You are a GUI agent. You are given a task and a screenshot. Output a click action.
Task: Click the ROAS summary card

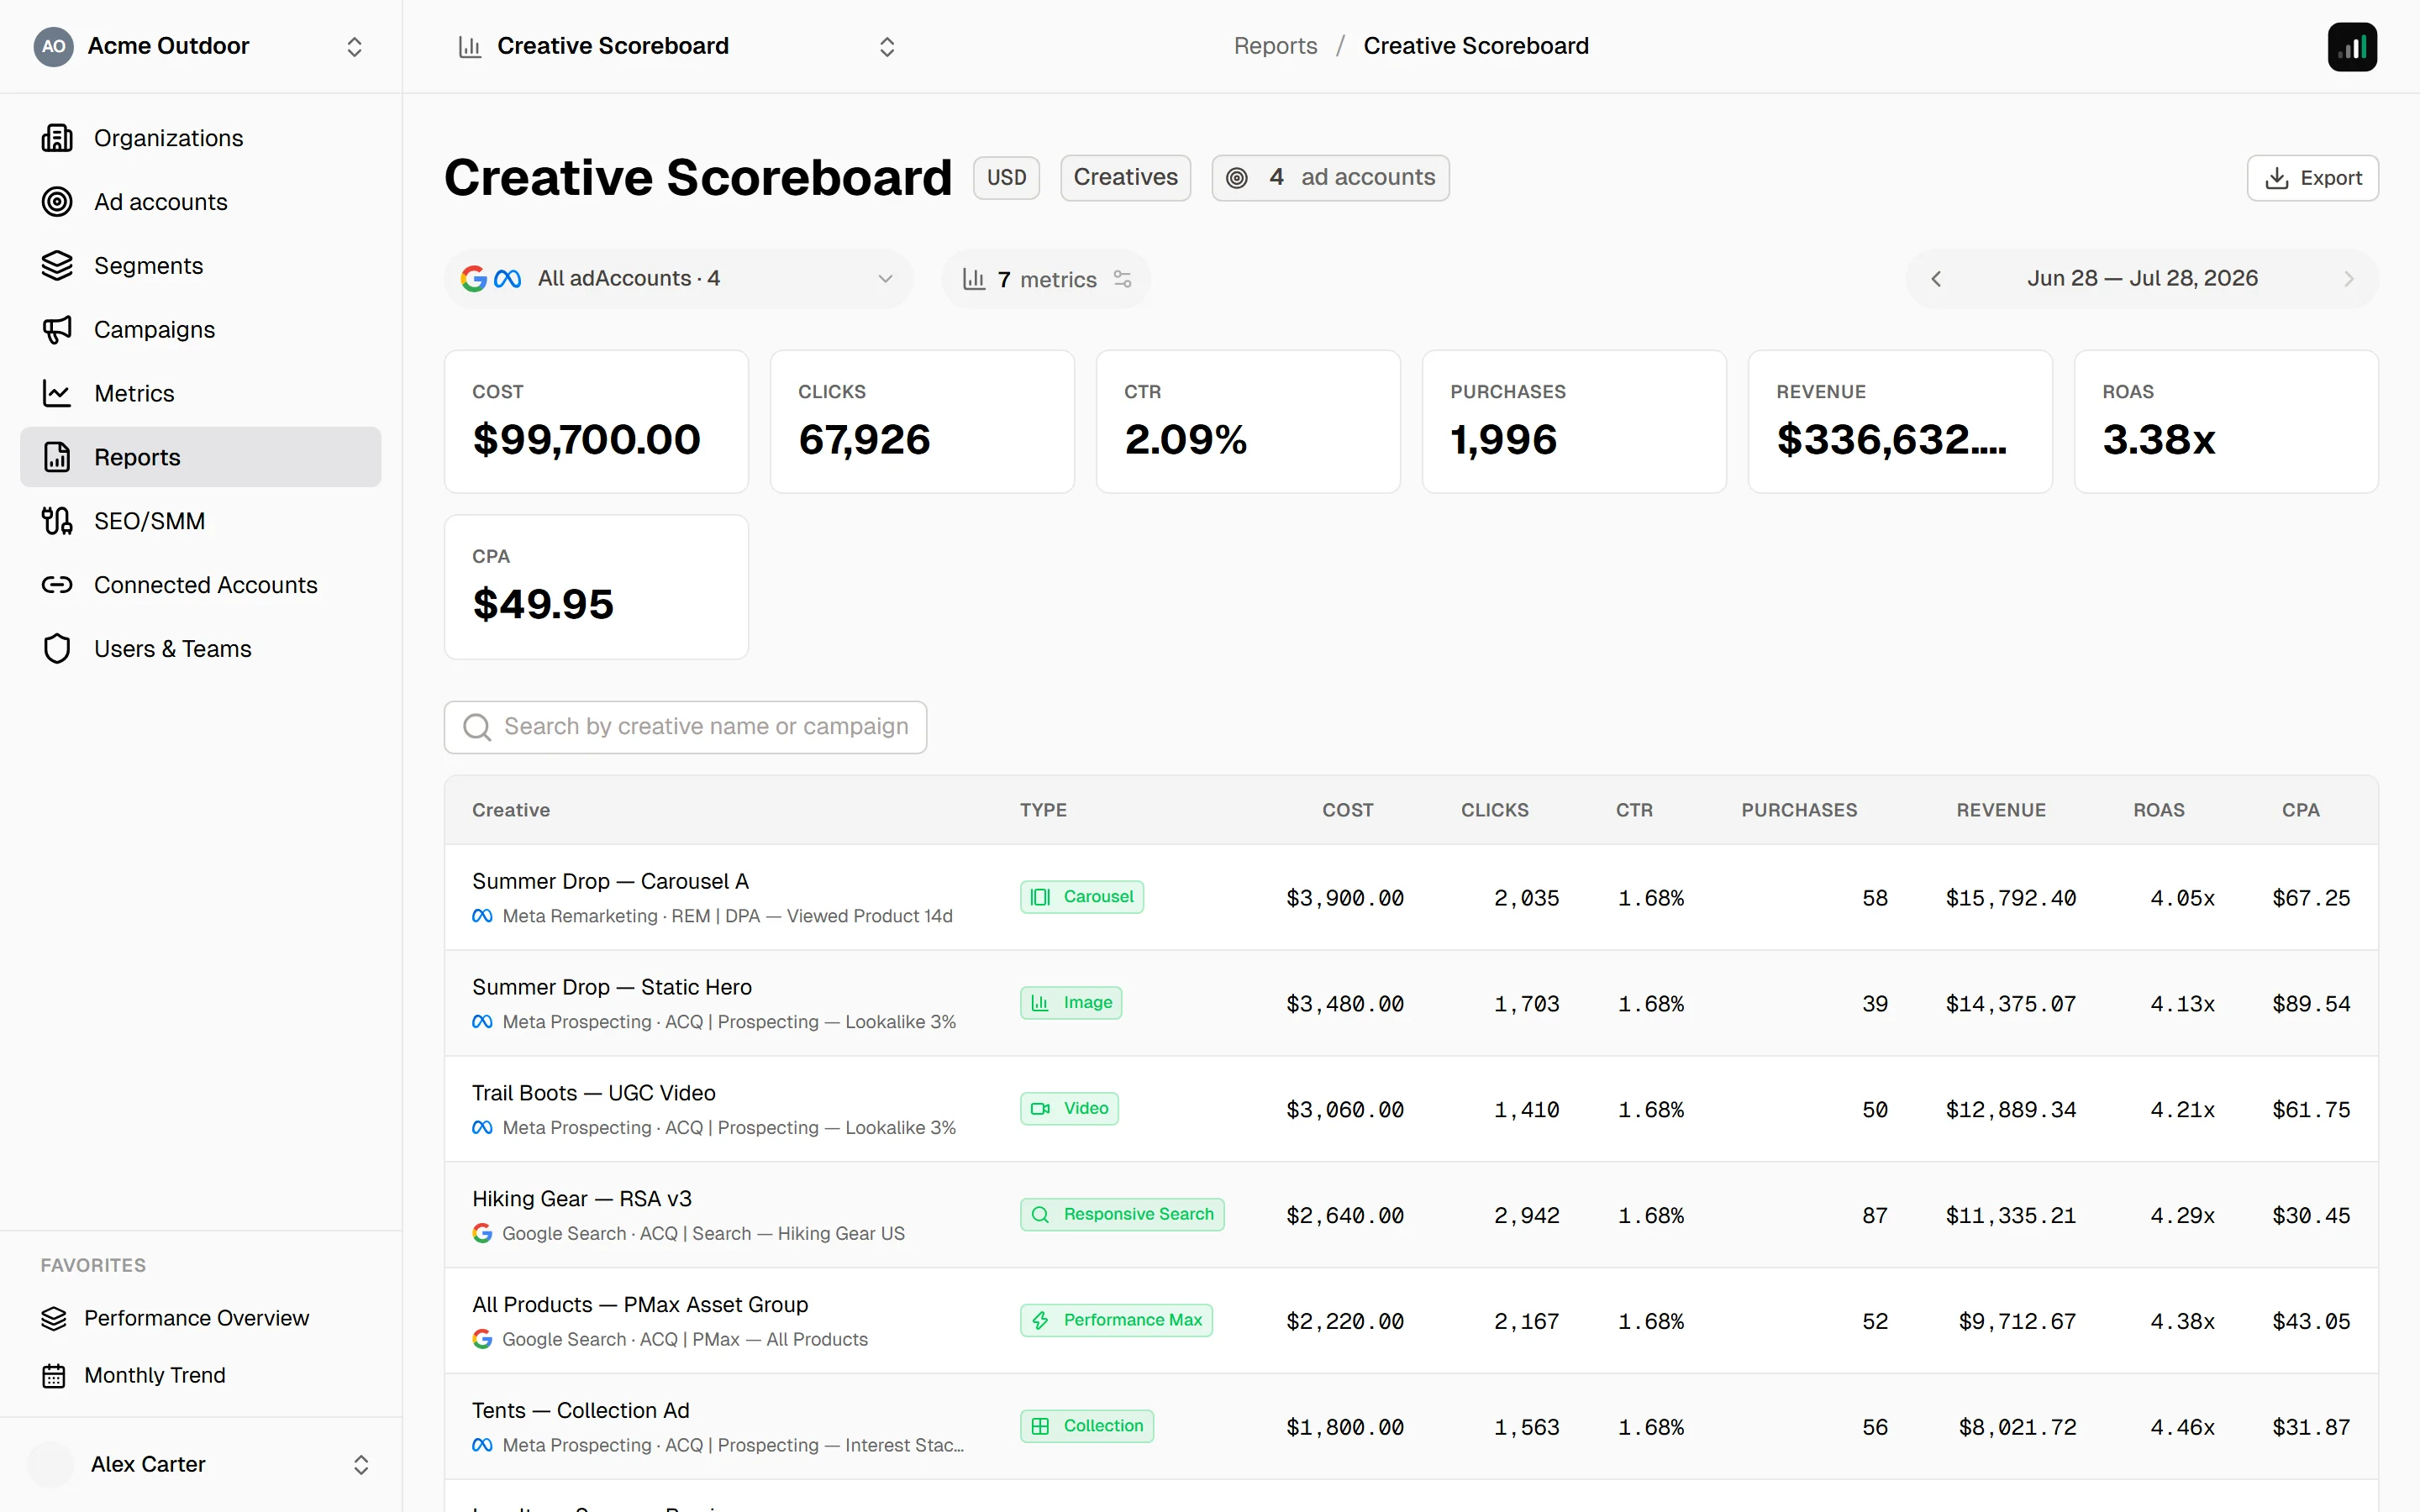(2225, 421)
